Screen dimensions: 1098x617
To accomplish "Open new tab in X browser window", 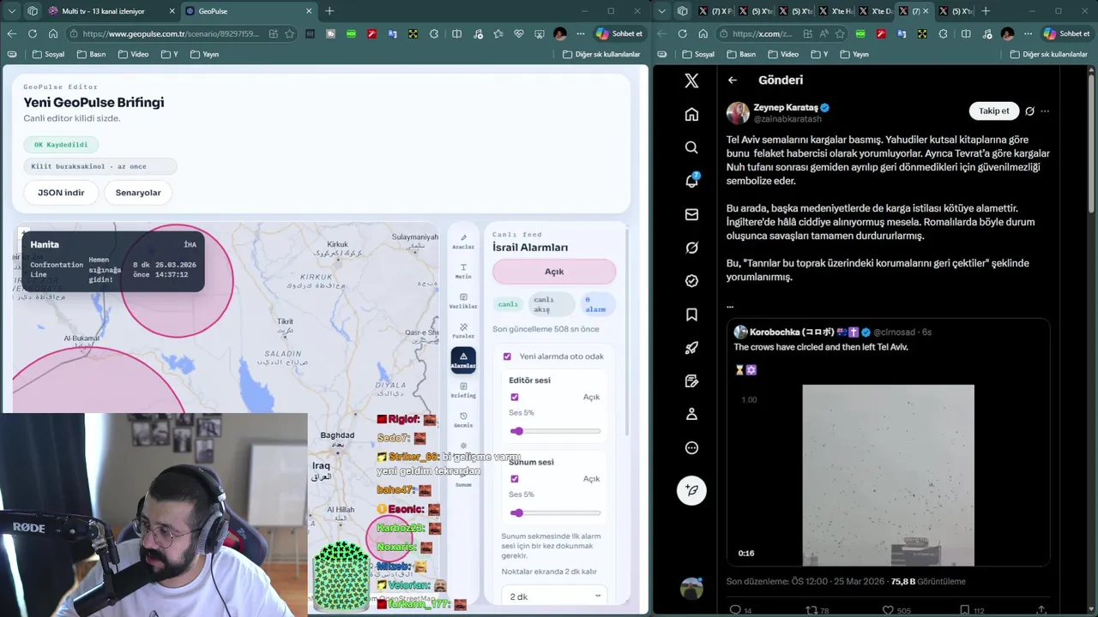I will point(986,11).
